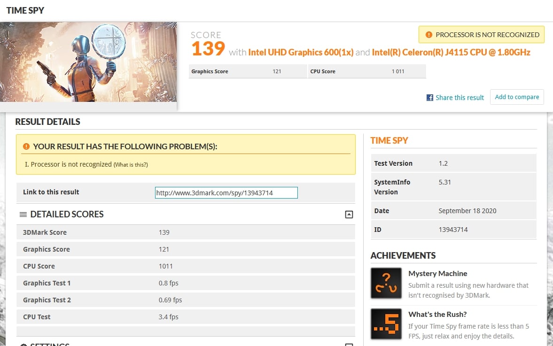Click the Mystery Machine achievement title

(x=438, y=273)
